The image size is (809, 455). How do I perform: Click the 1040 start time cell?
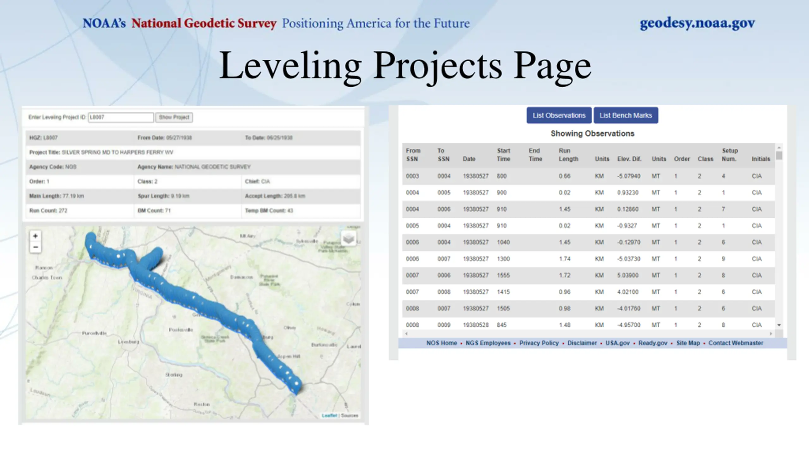click(503, 242)
